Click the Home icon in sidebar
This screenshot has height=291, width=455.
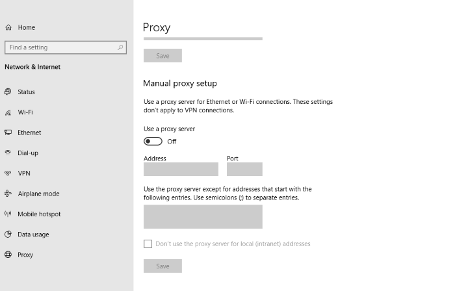click(x=8, y=27)
